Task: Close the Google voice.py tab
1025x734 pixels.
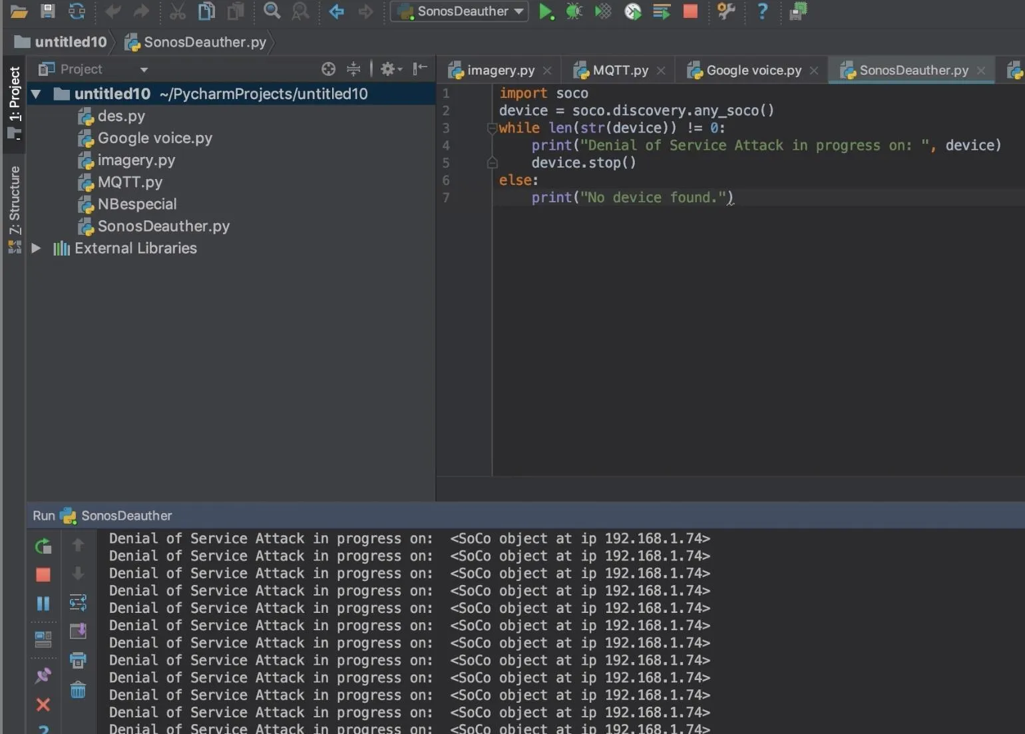Action: (x=814, y=71)
